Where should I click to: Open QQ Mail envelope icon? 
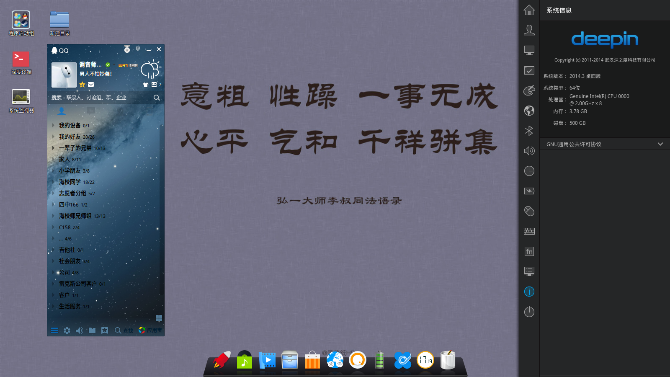tap(91, 85)
